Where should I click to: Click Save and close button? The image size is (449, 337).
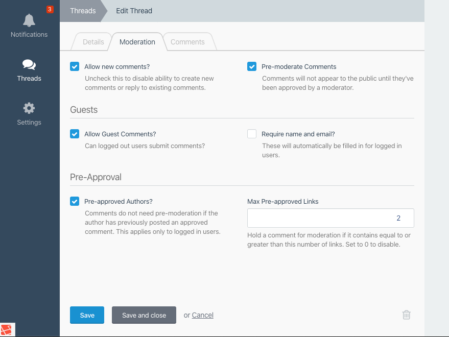tap(144, 315)
